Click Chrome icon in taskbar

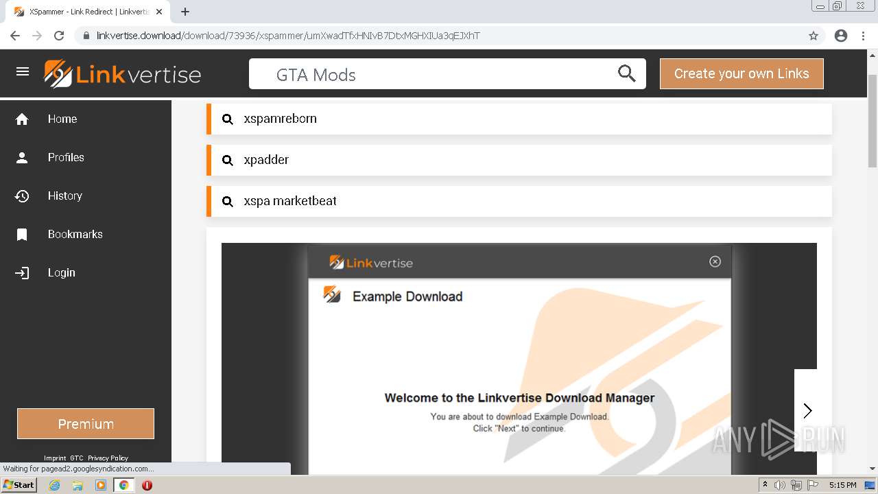tap(123, 485)
